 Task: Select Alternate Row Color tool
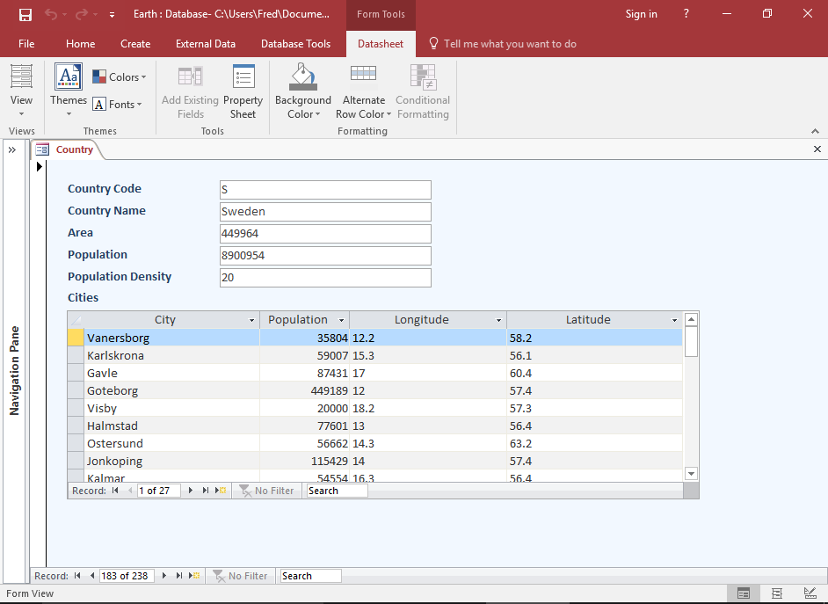pyautogui.click(x=363, y=88)
